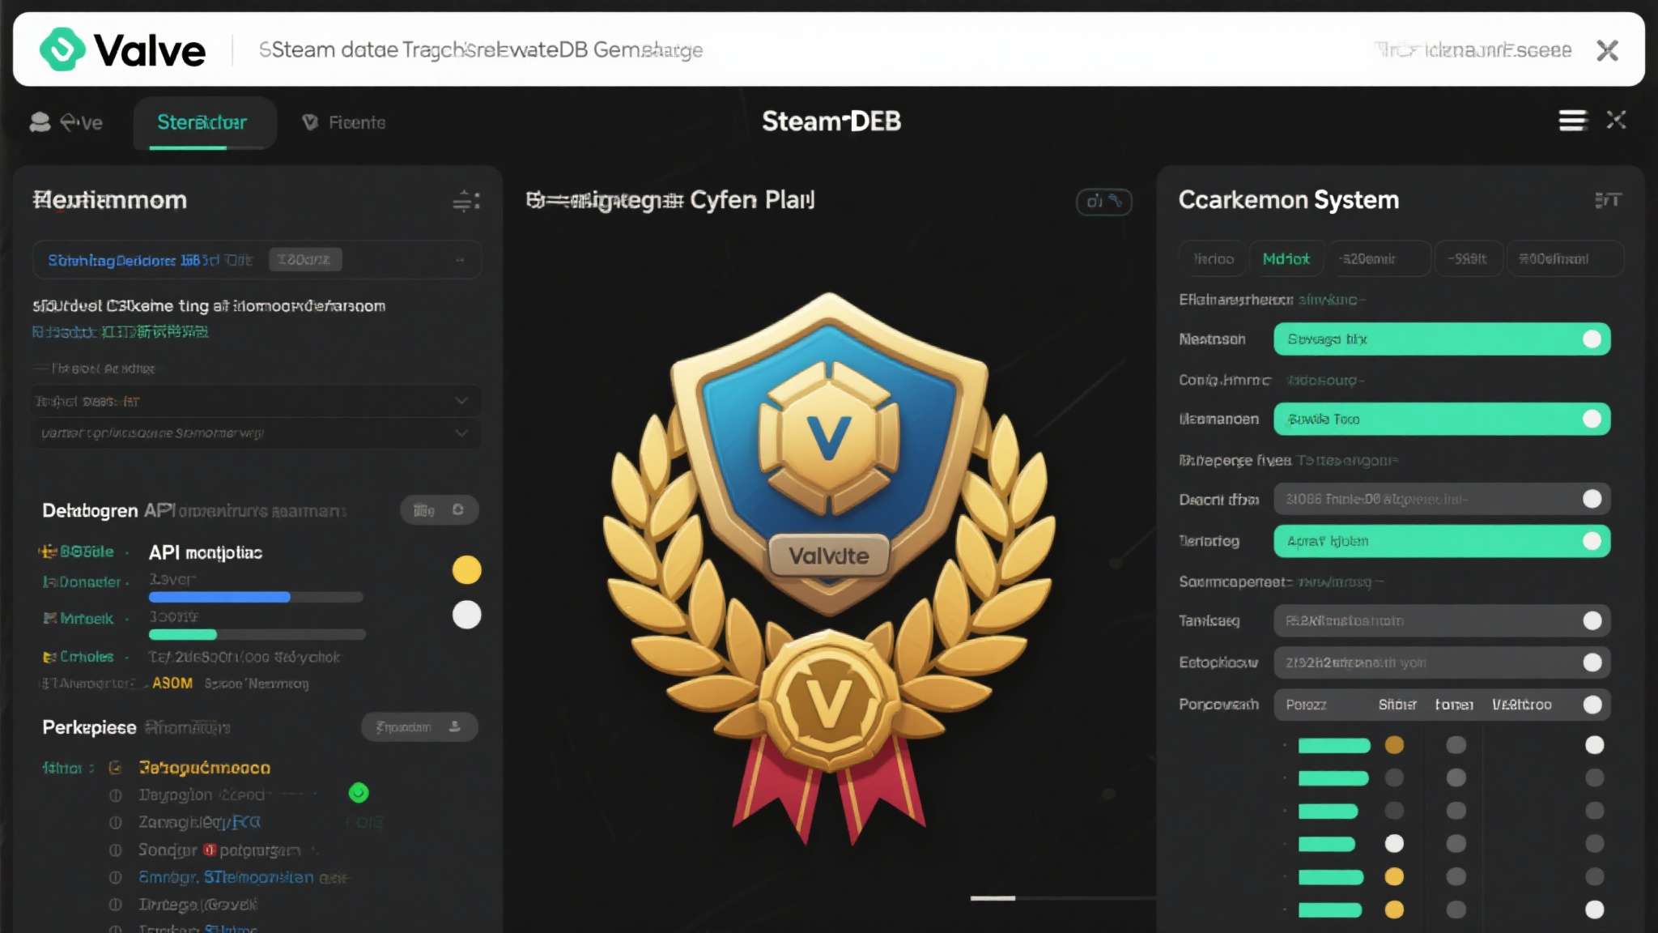
Task: Click the Fnoadam button beside Perkepiese
Action: point(419,727)
